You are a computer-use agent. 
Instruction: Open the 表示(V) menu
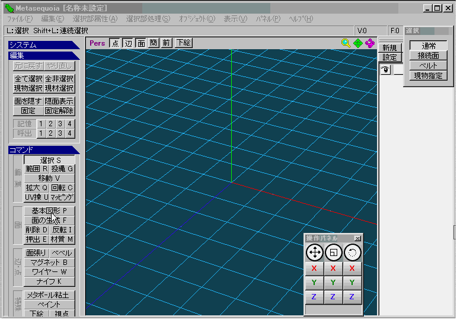click(x=235, y=19)
